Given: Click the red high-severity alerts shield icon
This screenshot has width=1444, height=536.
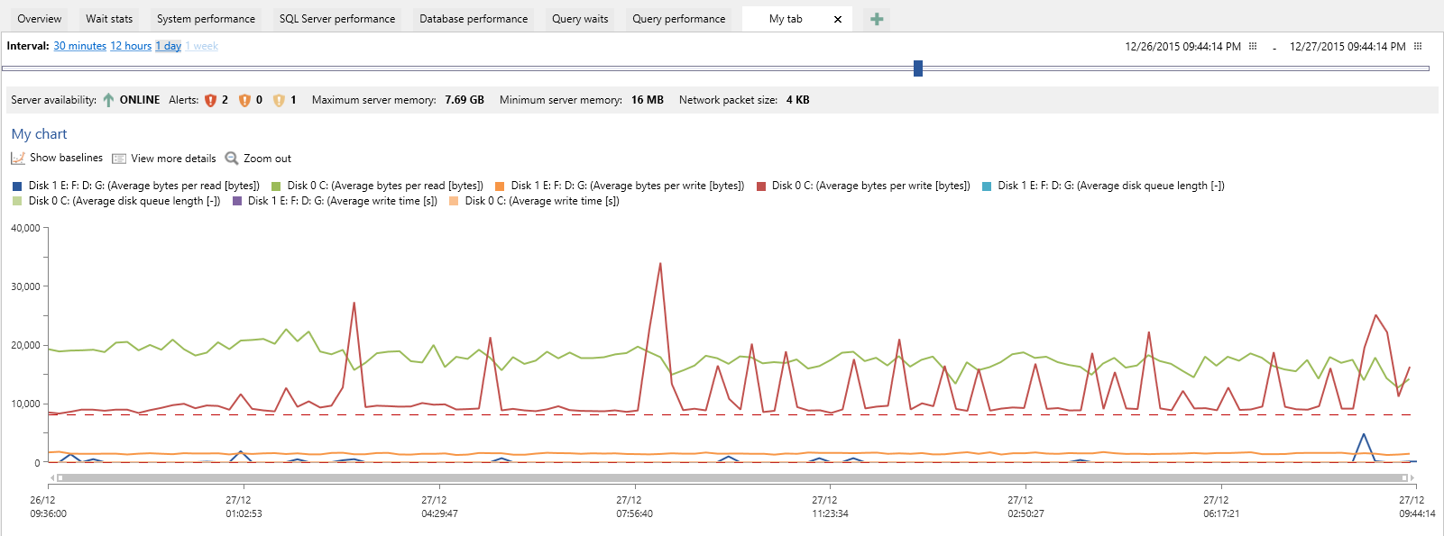Looking at the screenshot, I should coord(210,100).
